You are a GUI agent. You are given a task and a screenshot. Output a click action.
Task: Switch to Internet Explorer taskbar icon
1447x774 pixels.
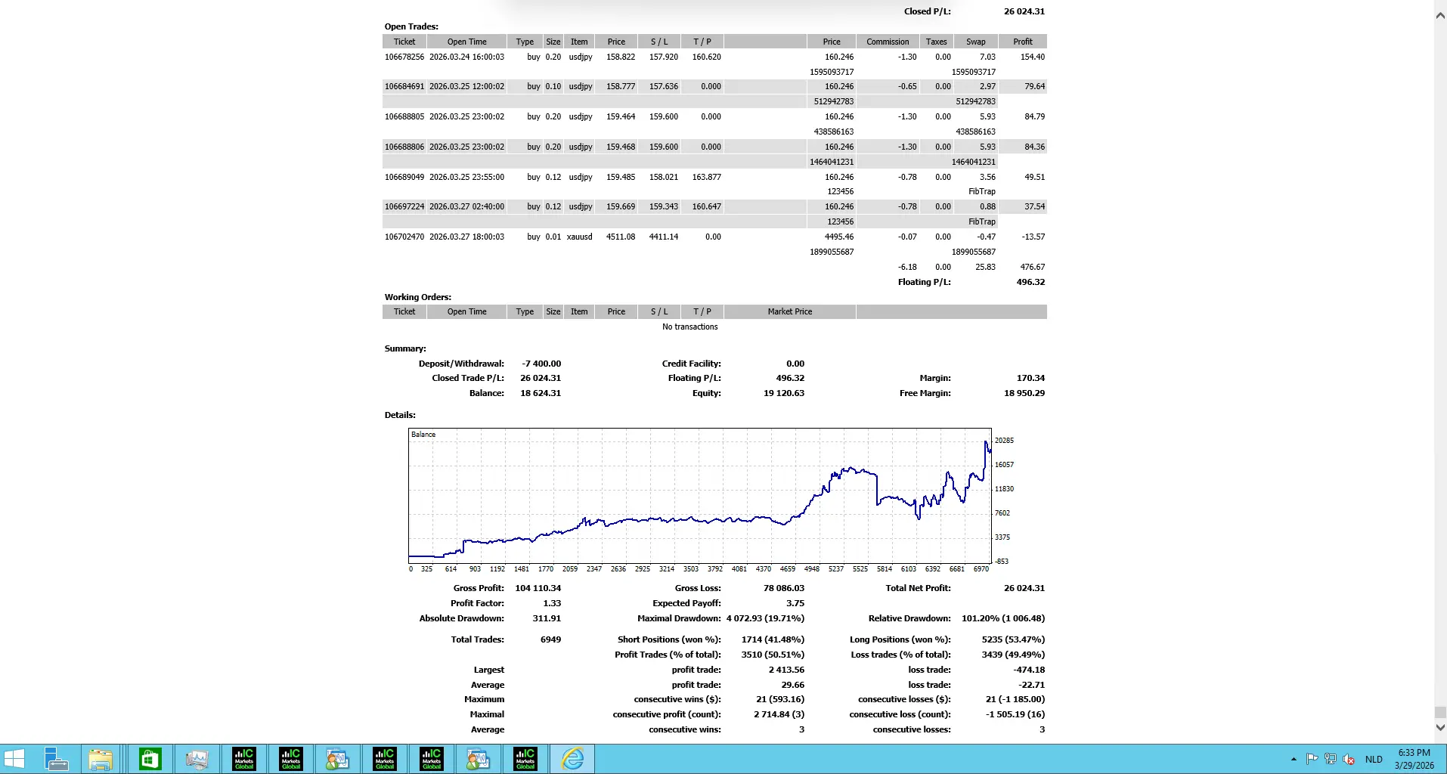coord(572,759)
